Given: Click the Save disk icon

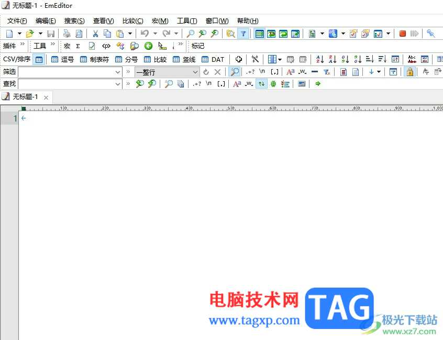Looking at the screenshot, I should pos(51,34).
